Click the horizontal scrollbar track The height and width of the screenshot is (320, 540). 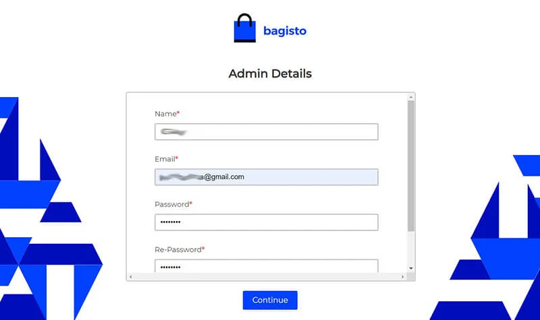(267, 276)
